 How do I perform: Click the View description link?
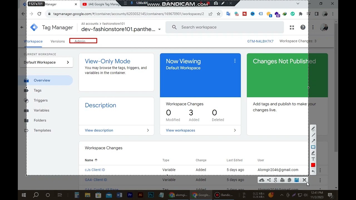tap(99, 130)
